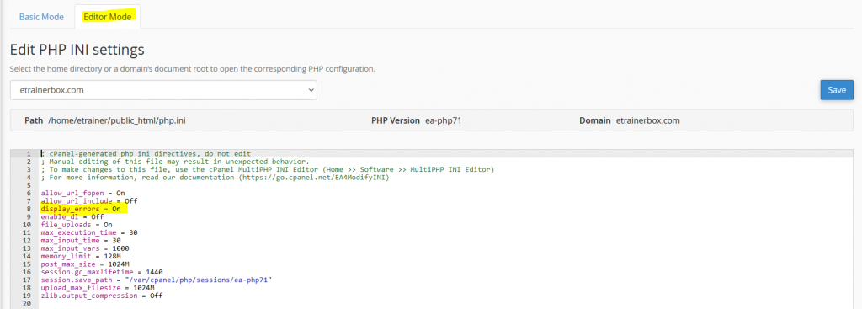Click the max_execution_time = 30 line
Viewport: 862px width, 309px height.
tap(89, 232)
